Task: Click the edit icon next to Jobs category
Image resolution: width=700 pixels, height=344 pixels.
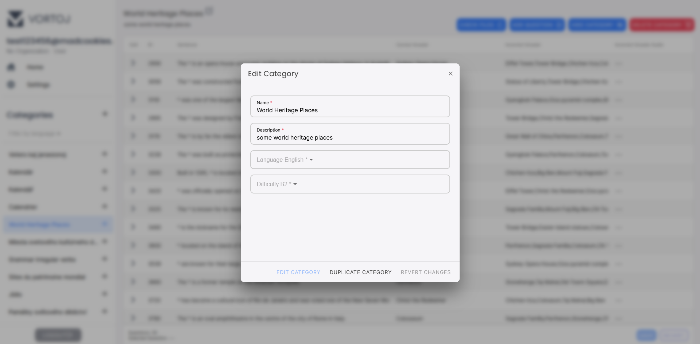Action: 105,294
